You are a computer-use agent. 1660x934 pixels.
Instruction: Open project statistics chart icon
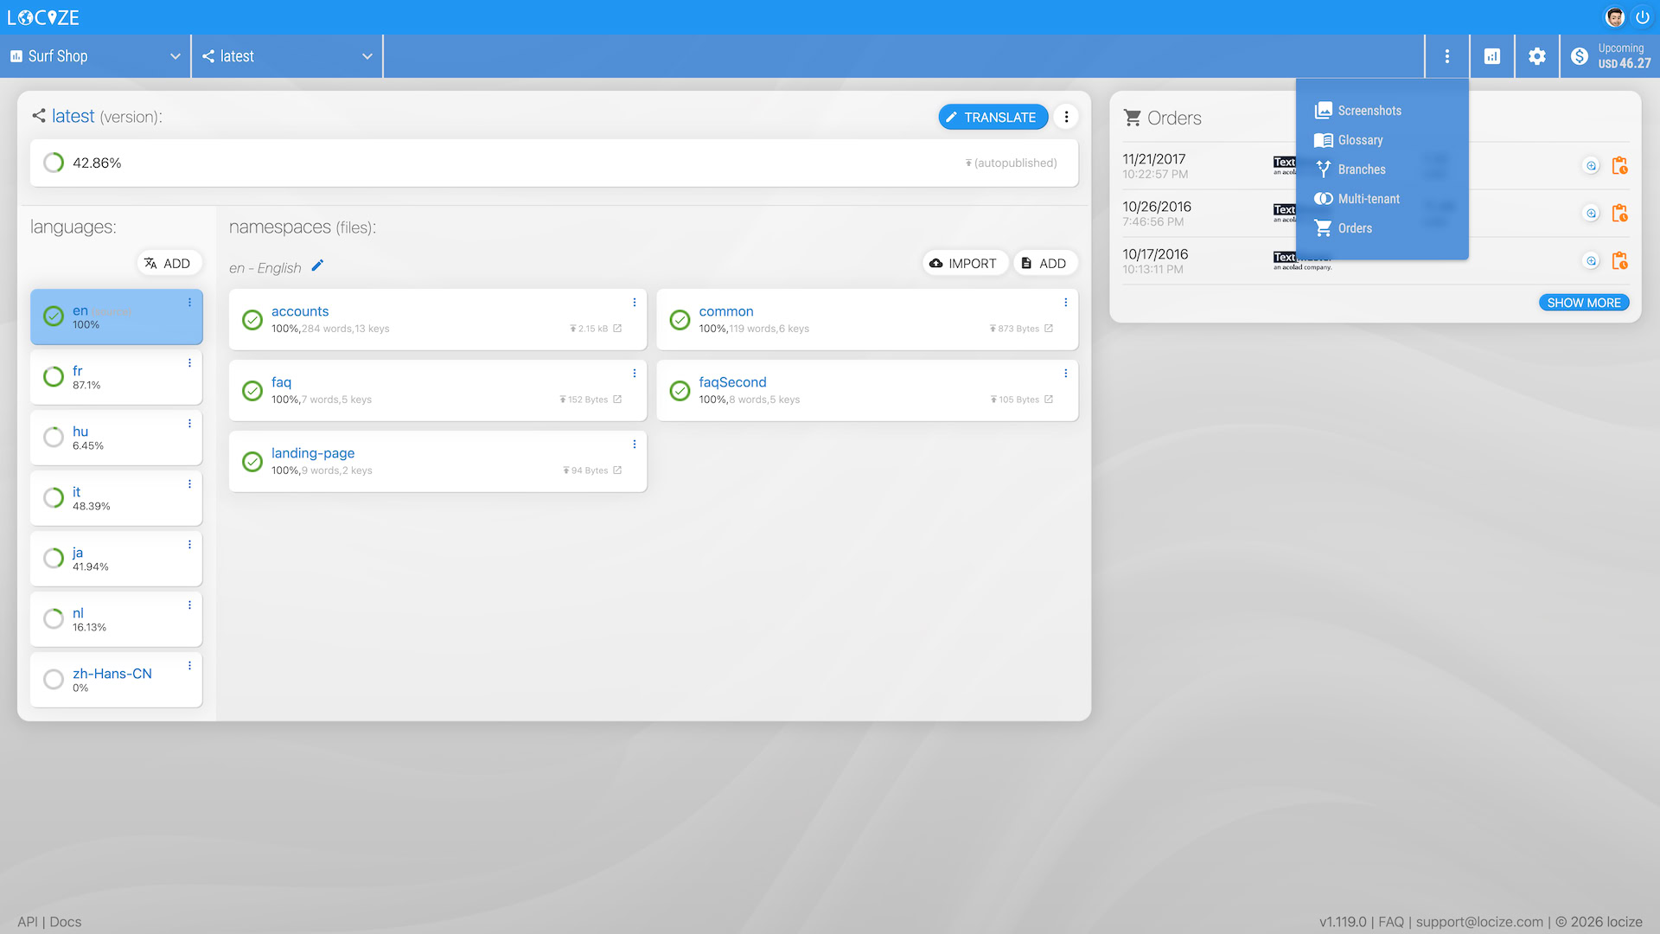tap(1491, 56)
